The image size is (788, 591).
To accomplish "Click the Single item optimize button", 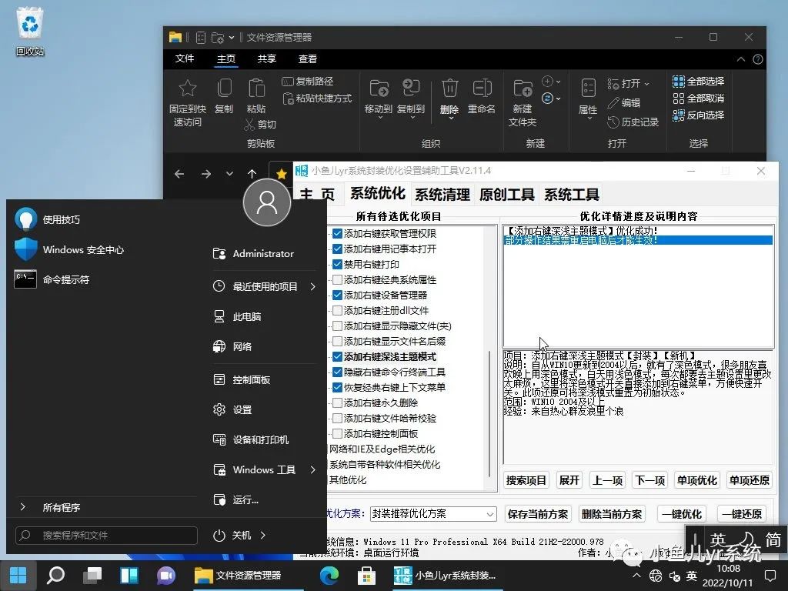I will [696, 480].
